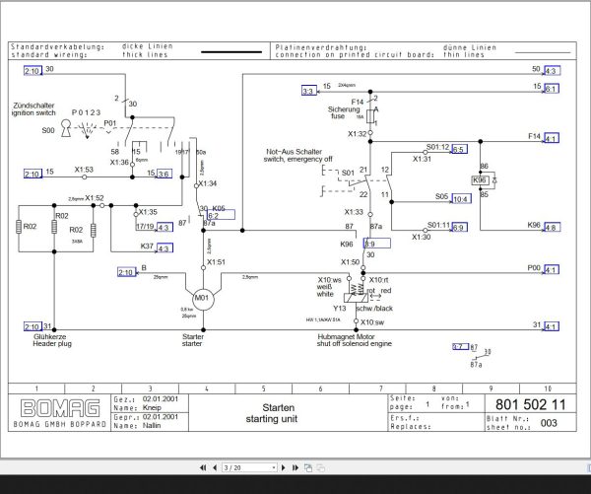Follow the 2:10 link beside terminal B
This screenshot has width=591, height=494.
[126, 272]
